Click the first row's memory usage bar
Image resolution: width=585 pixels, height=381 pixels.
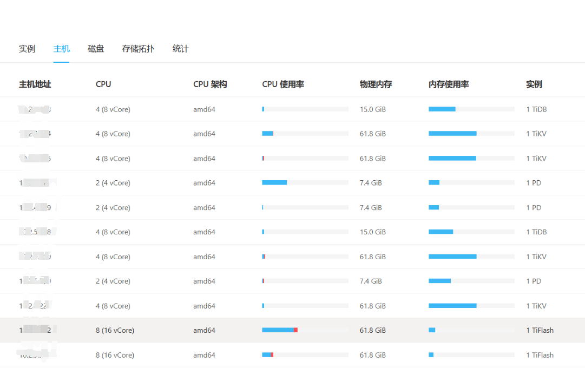pyautogui.click(x=471, y=109)
